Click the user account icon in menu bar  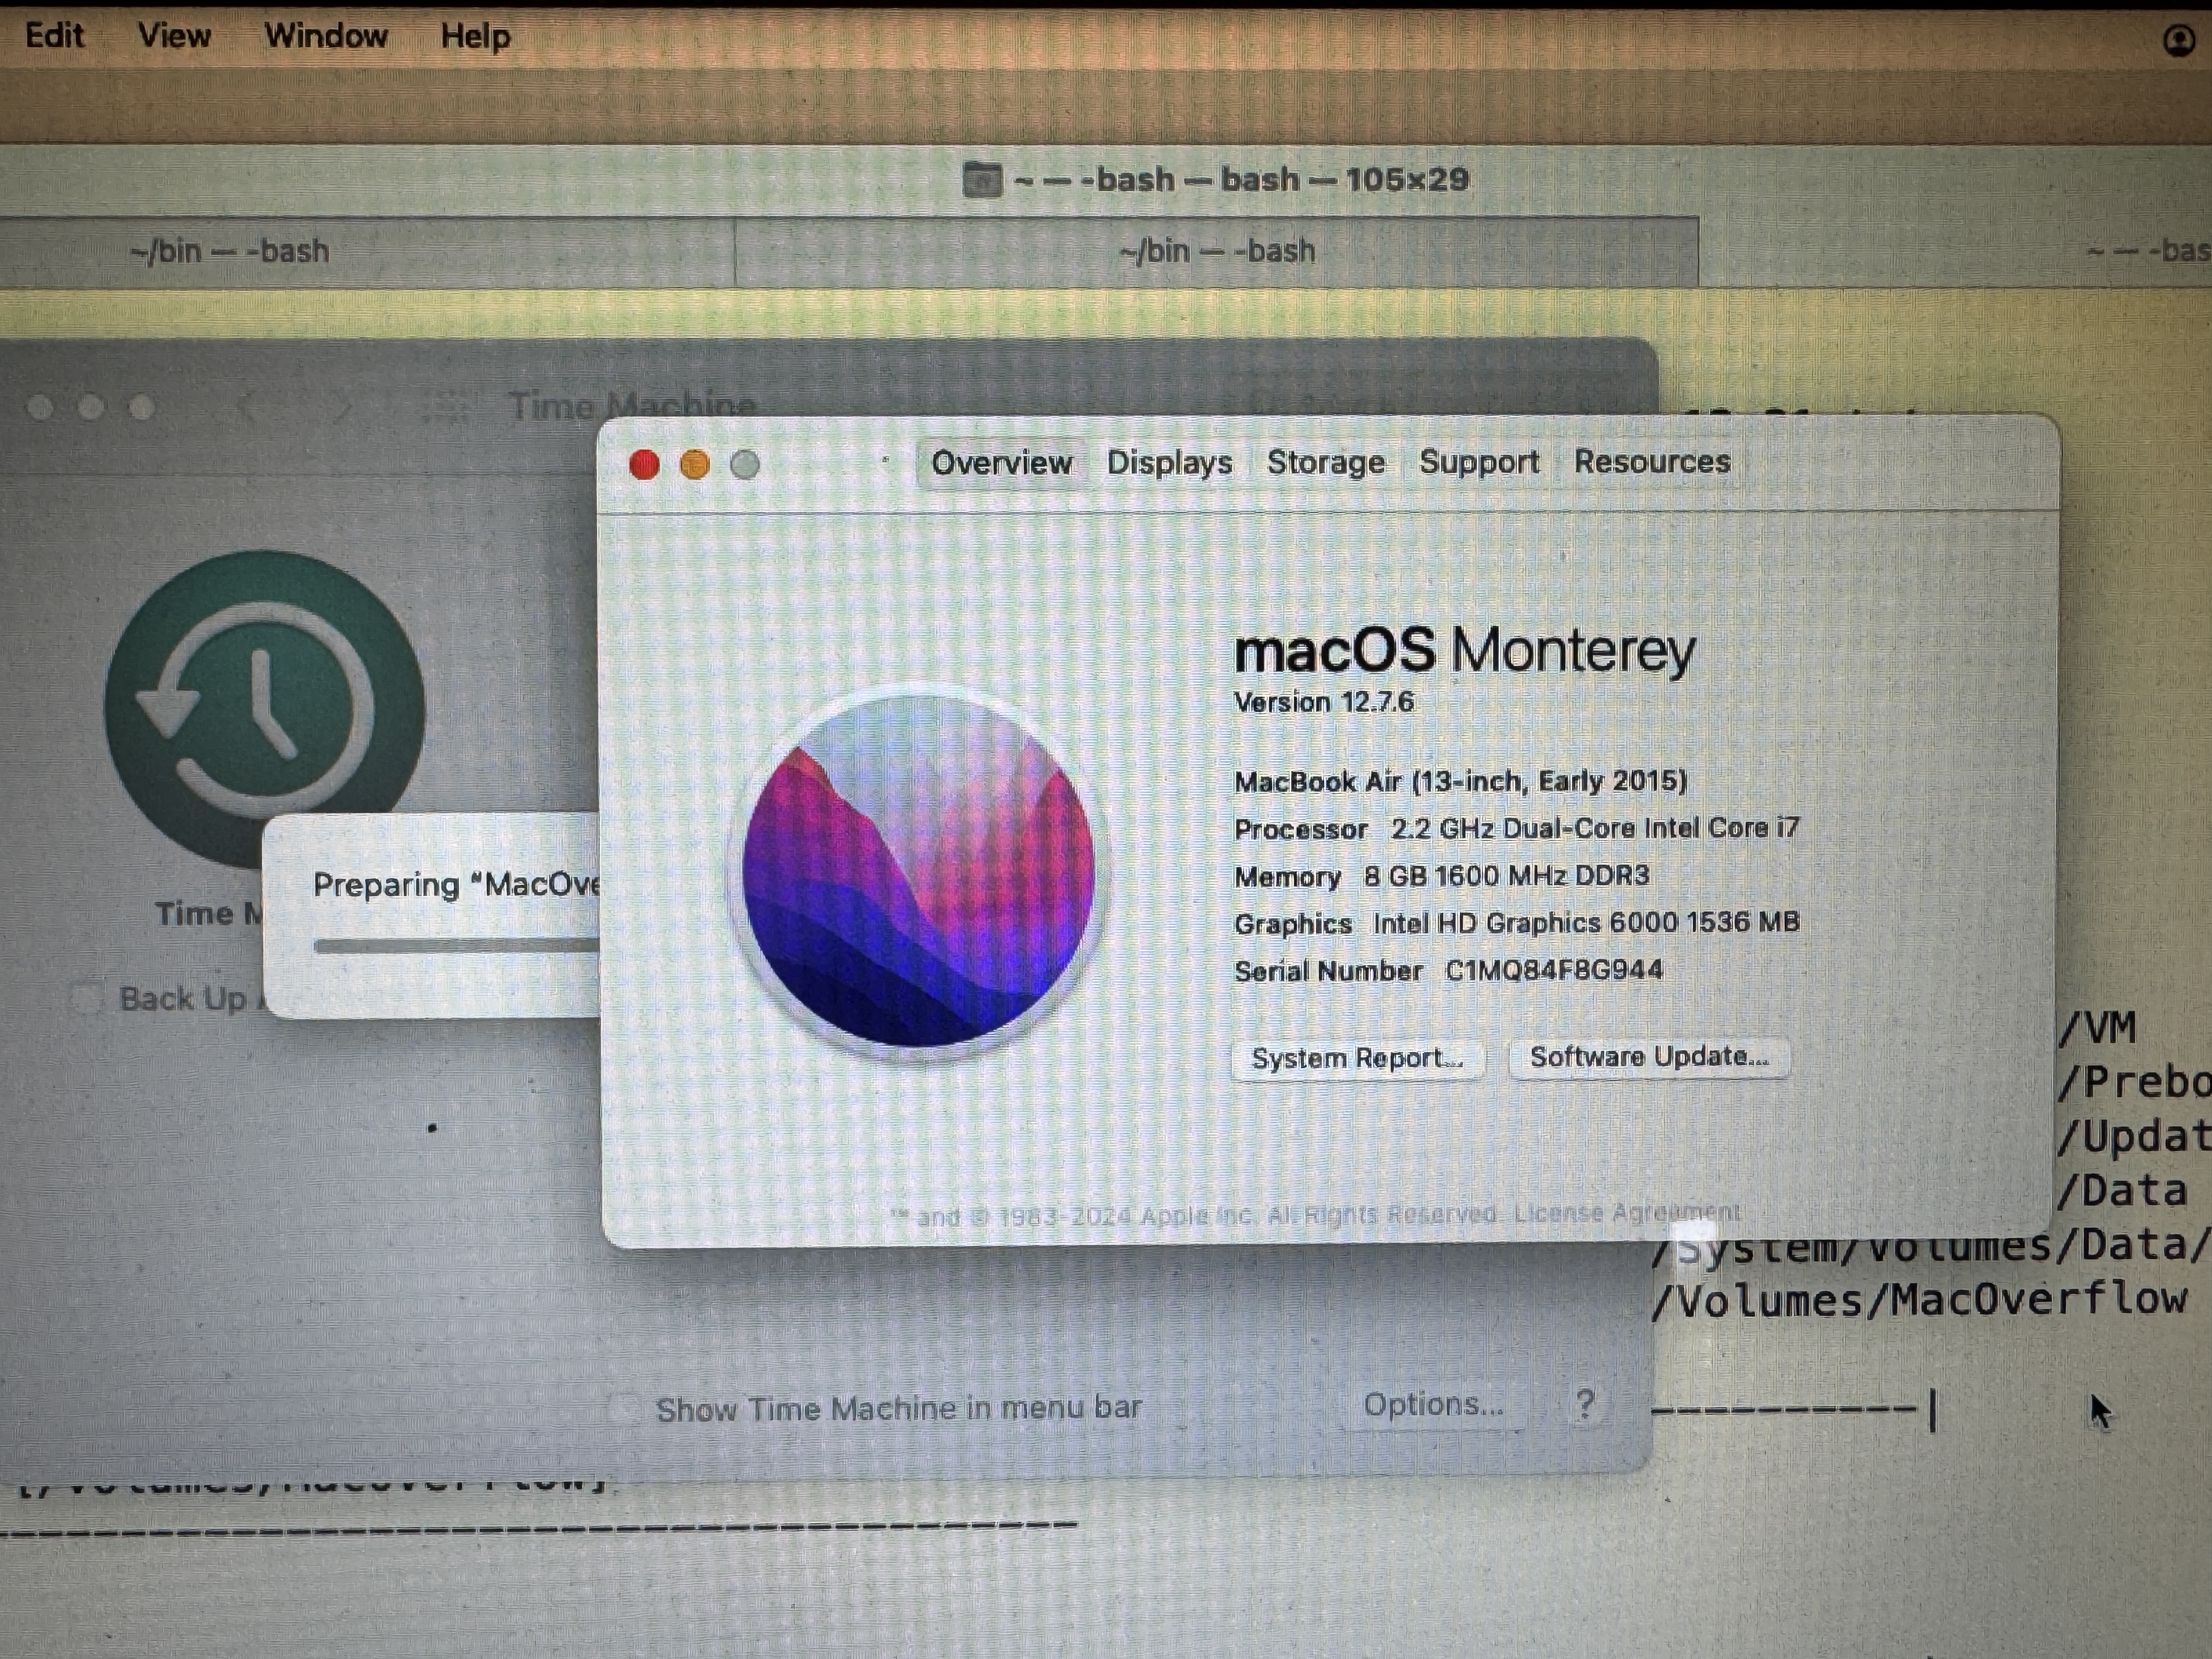click(x=2179, y=40)
